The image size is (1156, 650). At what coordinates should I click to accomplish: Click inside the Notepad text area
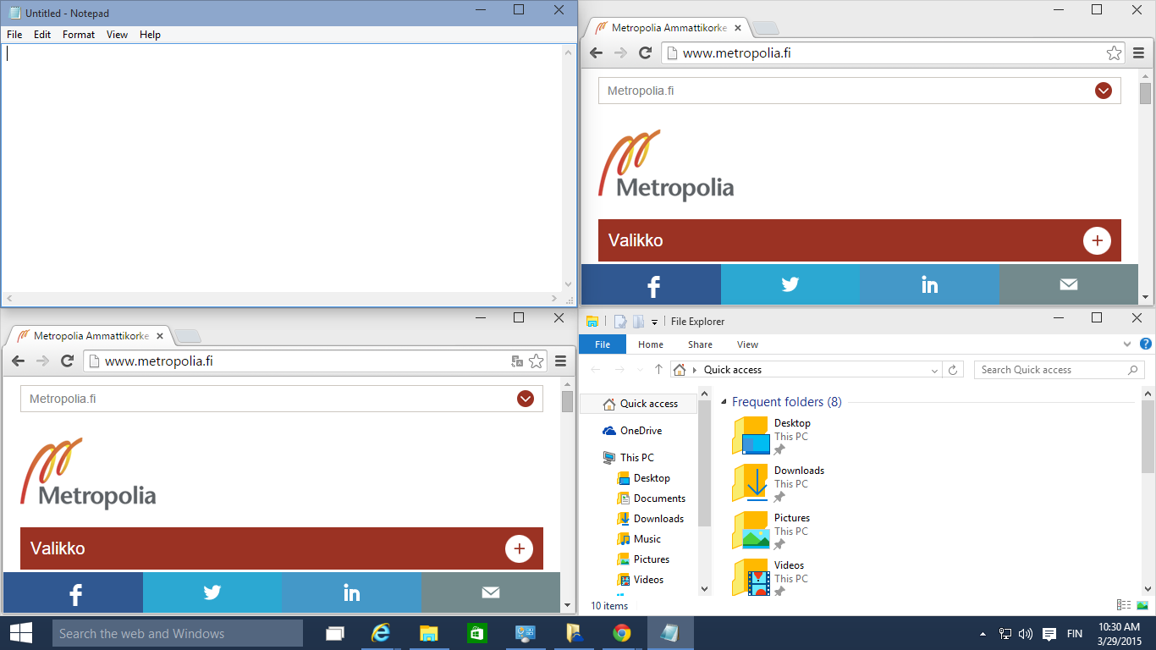click(282, 168)
